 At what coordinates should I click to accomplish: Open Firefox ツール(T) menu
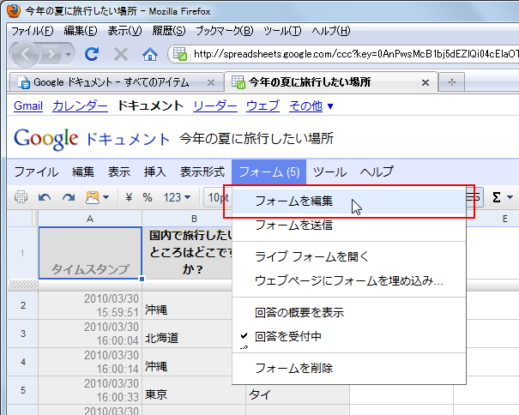[282, 31]
